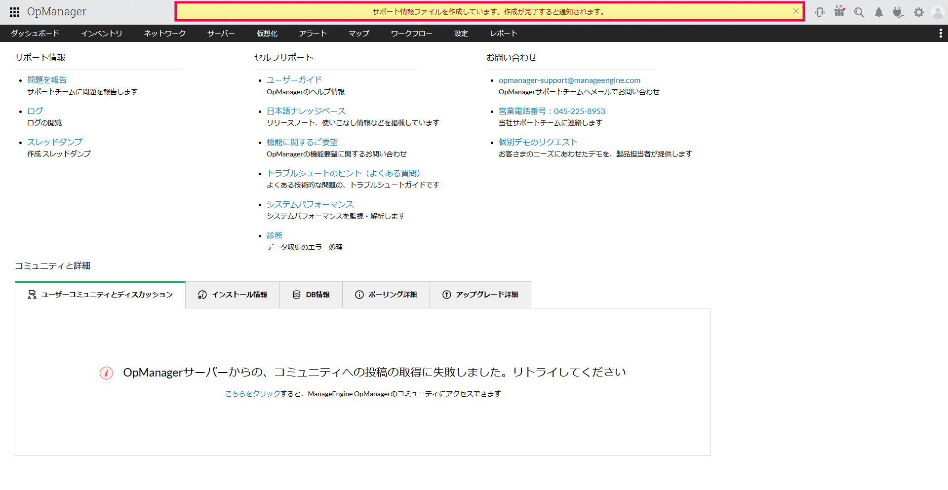Open the ワークフロー menu
This screenshot has width=948, height=490.
411,33
